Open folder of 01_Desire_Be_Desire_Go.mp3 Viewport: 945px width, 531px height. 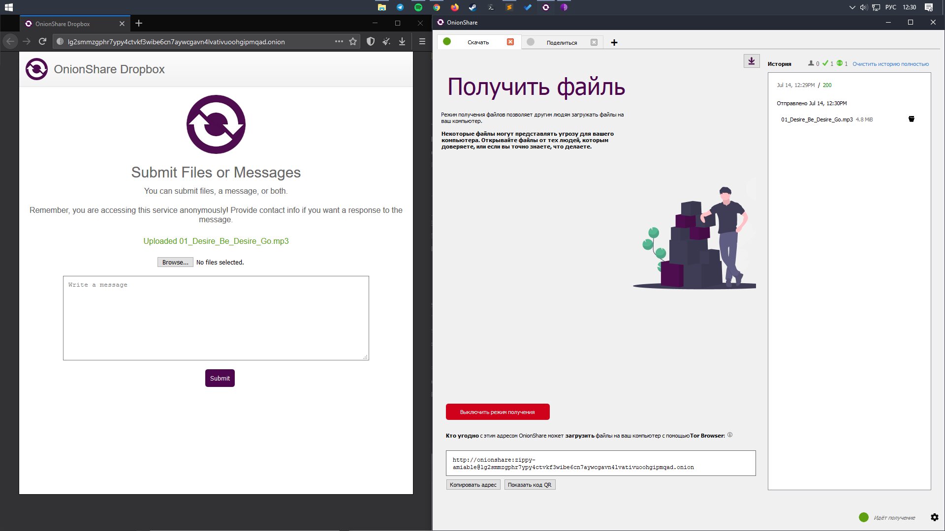911,119
